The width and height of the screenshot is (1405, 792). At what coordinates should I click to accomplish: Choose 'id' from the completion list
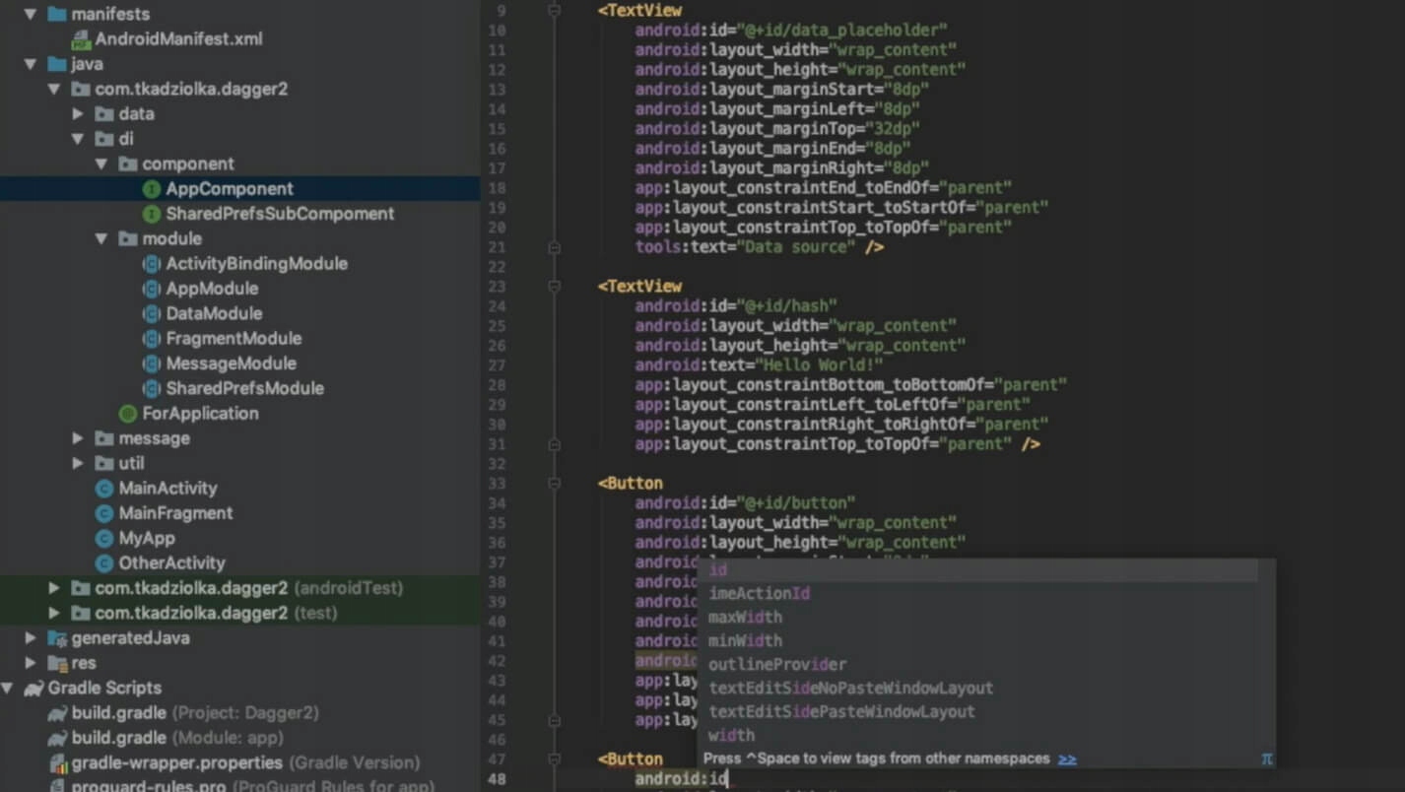coord(977,570)
